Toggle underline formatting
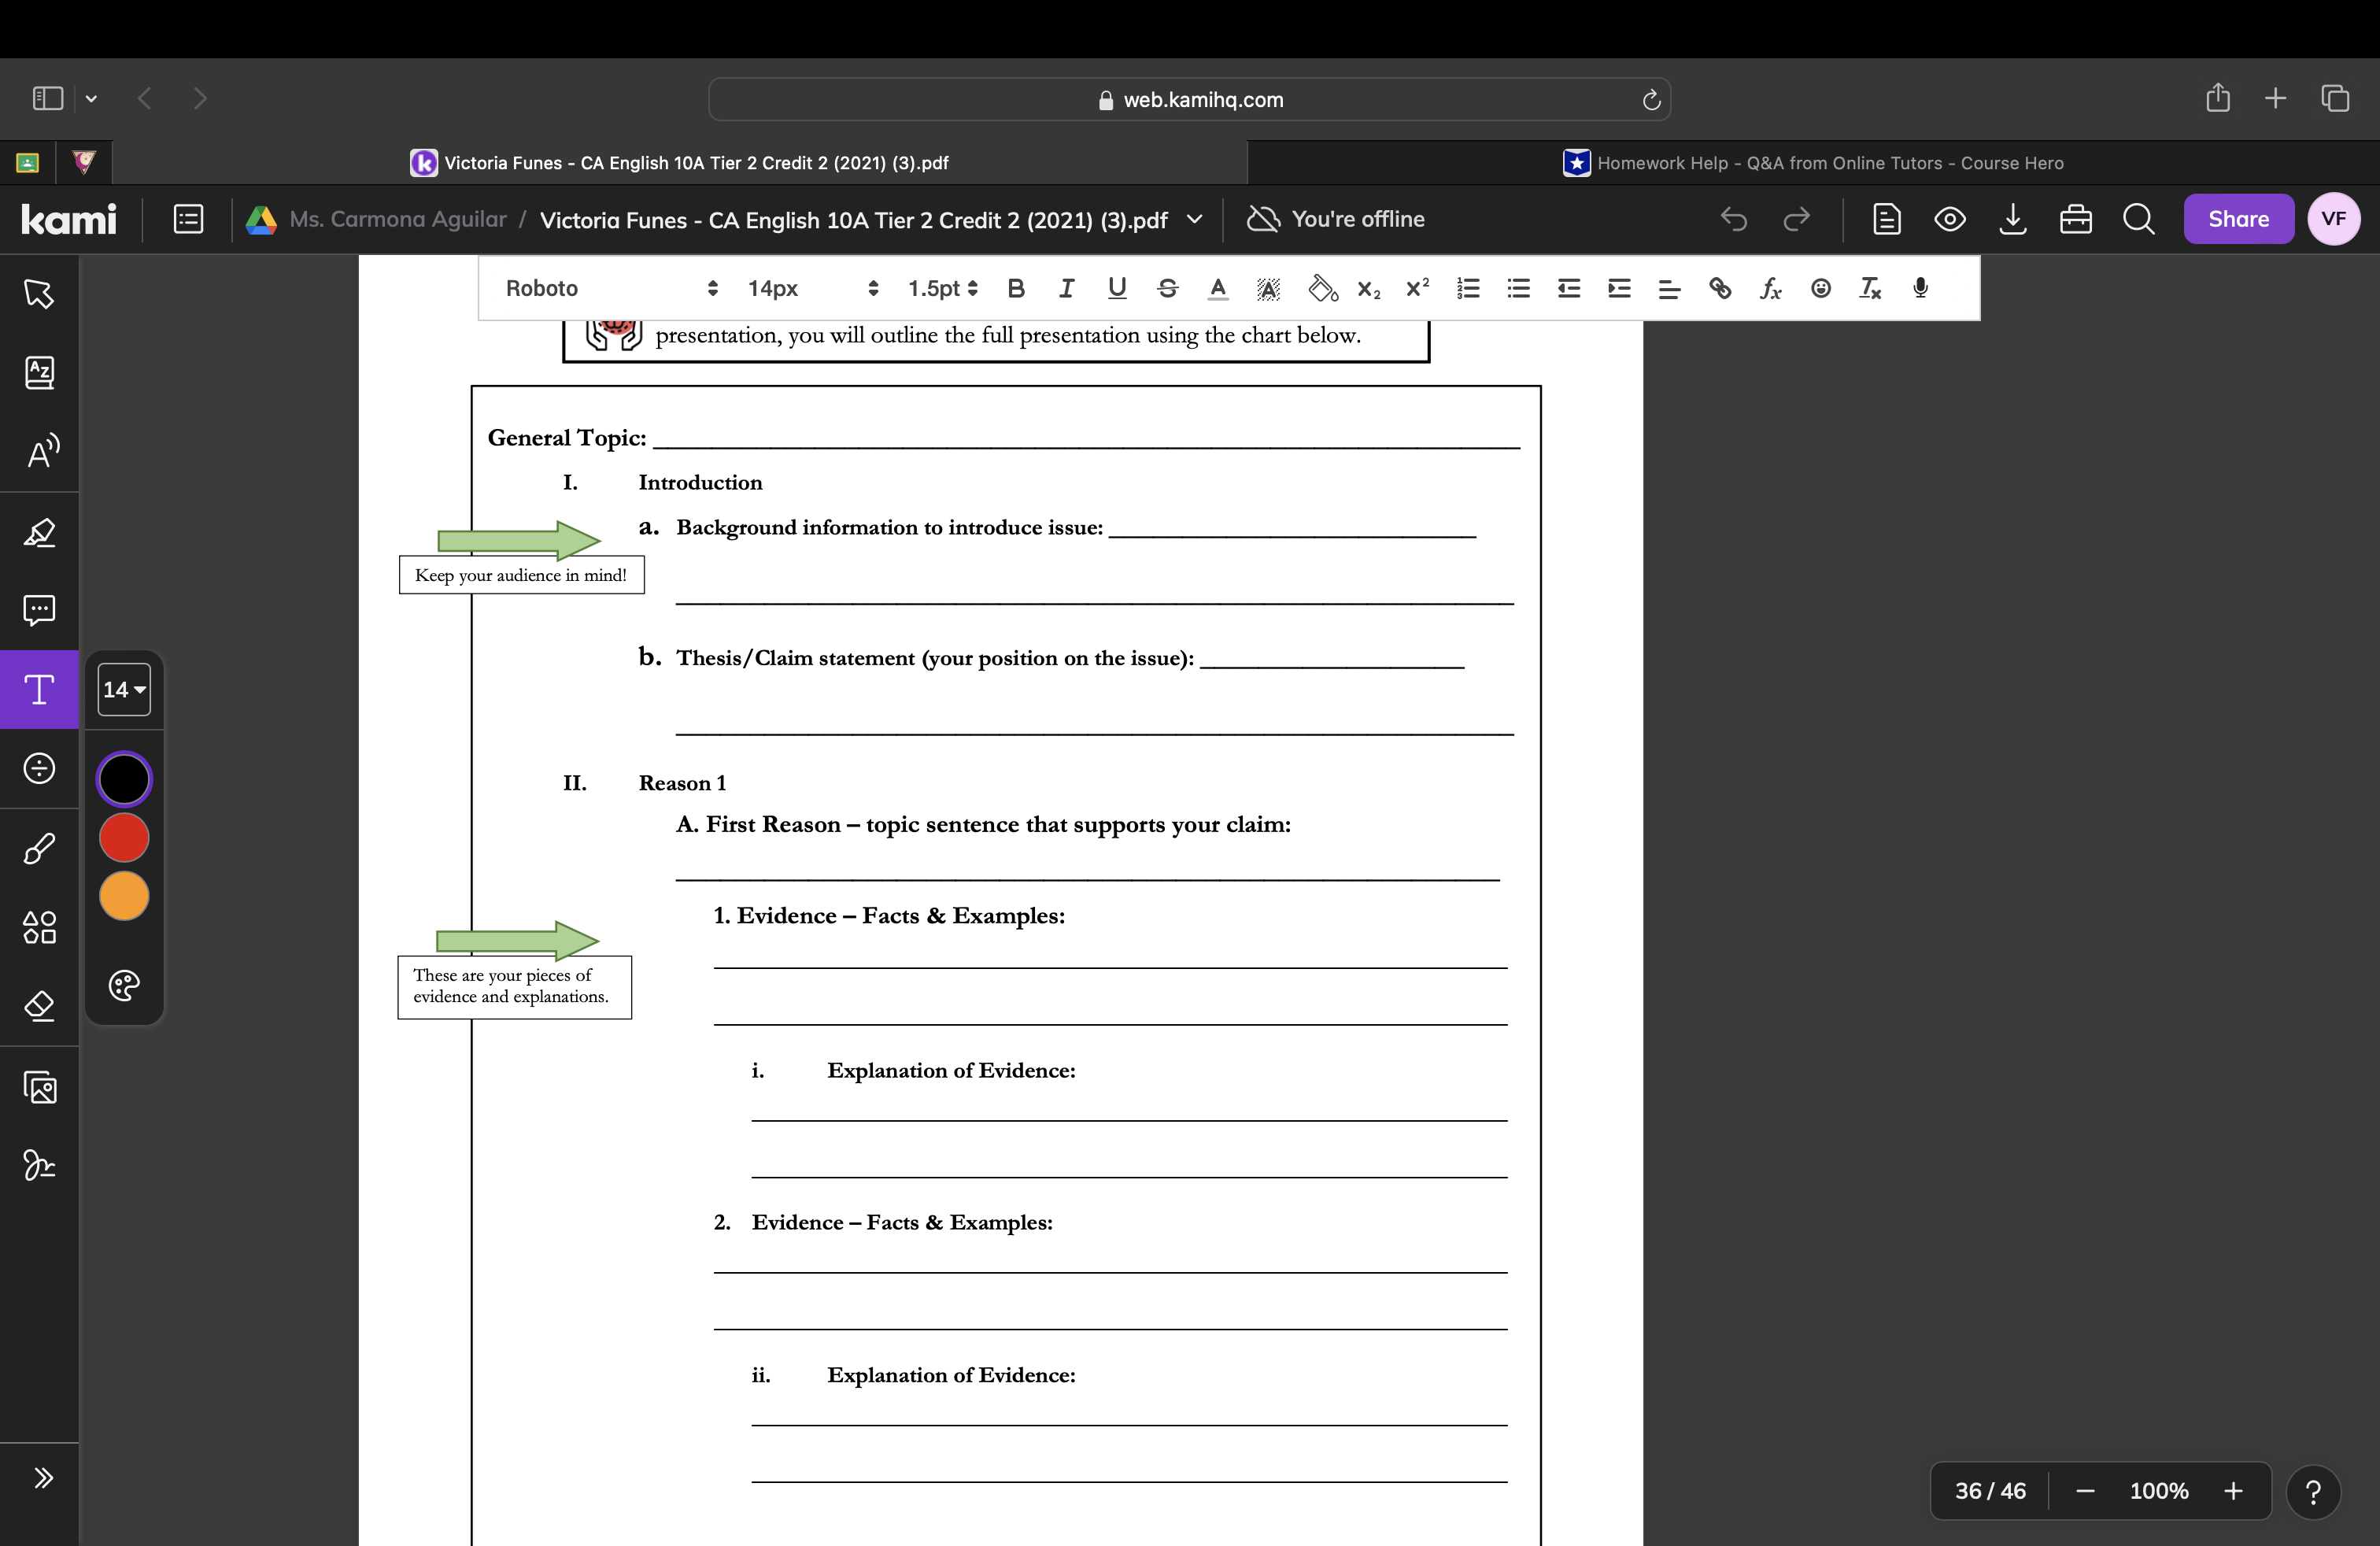Viewport: 2380px width, 1546px height. coord(1117,289)
